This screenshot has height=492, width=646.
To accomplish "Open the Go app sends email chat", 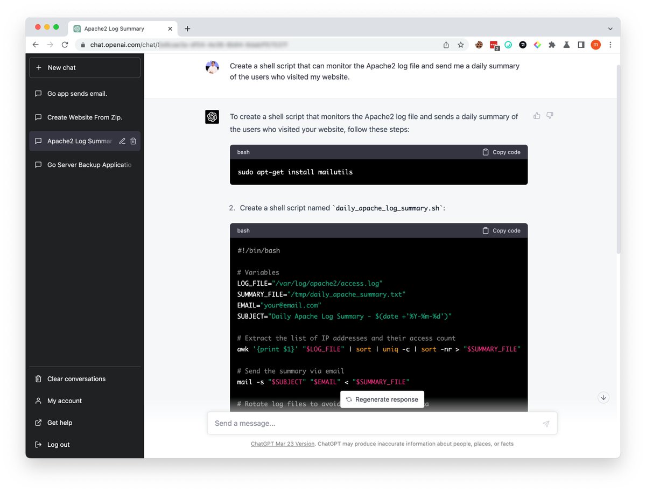I will point(85,94).
